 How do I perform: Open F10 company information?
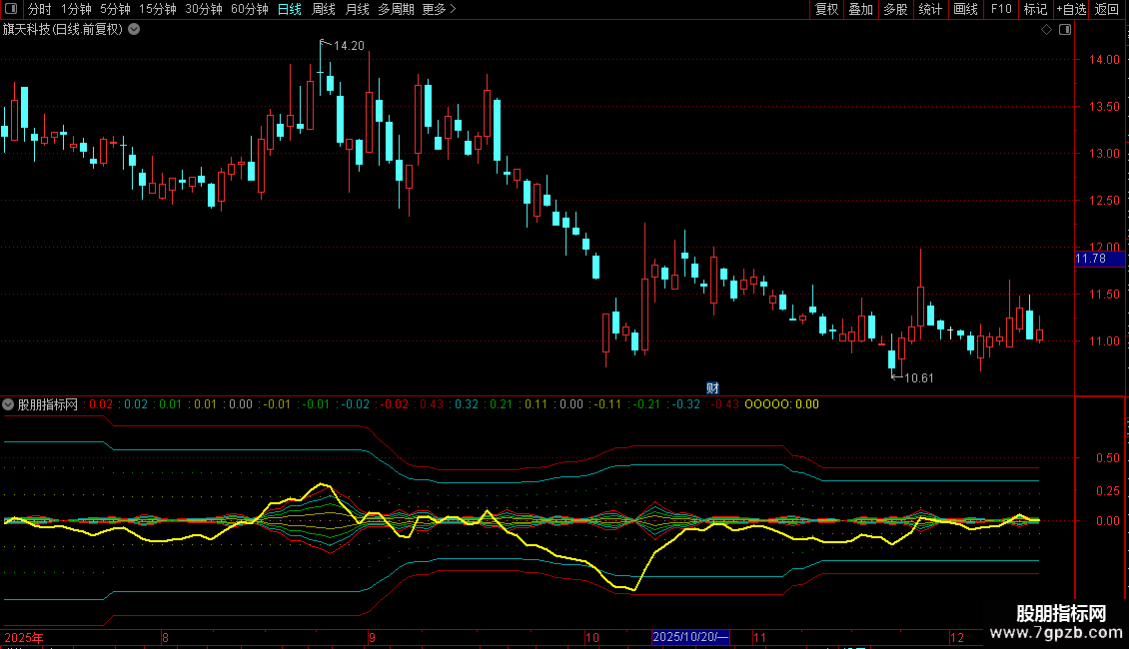1001,9
